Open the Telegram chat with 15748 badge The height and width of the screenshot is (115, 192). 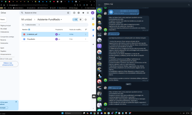(99, 34)
